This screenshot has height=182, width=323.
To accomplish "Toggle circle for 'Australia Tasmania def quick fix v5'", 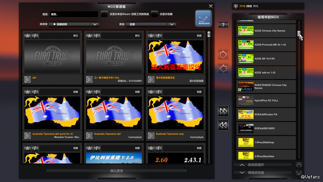I will point(27,136).
